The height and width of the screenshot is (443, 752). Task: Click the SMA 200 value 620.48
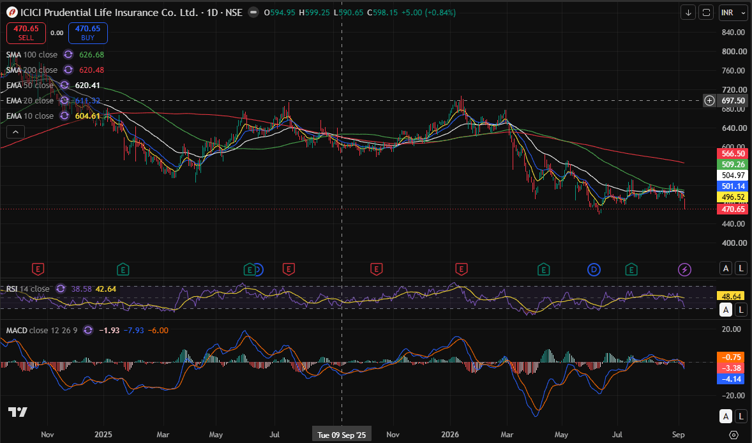point(91,70)
